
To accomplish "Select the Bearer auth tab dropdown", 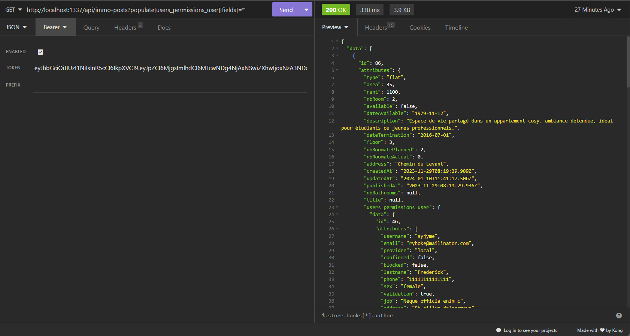I will point(55,27).
